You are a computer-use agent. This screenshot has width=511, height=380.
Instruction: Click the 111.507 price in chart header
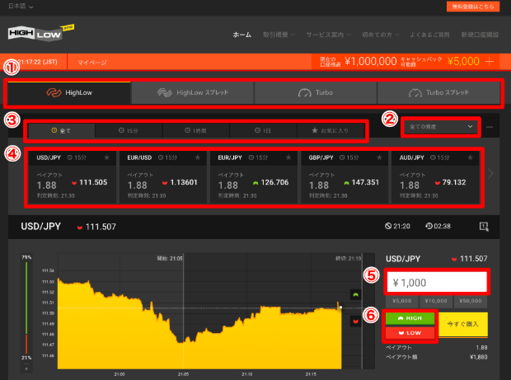click(x=101, y=227)
